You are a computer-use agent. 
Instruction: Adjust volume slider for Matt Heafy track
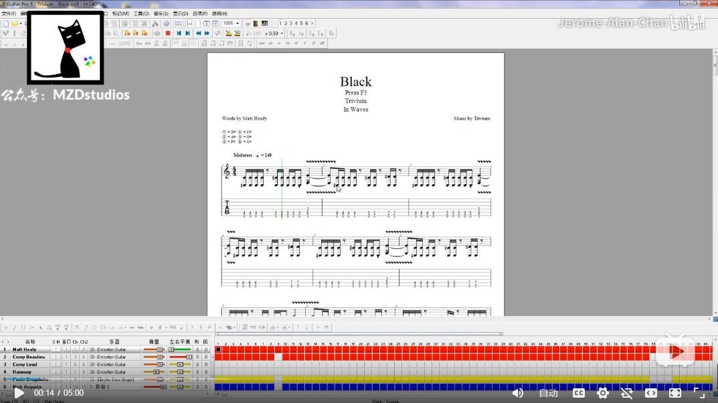pyautogui.click(x=154, y=349)
